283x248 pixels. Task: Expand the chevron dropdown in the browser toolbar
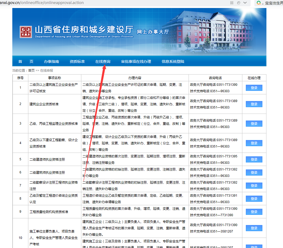click(245, 3)
